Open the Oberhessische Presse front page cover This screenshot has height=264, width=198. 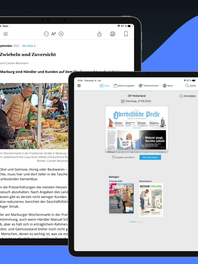pos(137,129)
